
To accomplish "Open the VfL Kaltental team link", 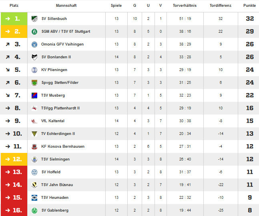I will click(53, 121).
